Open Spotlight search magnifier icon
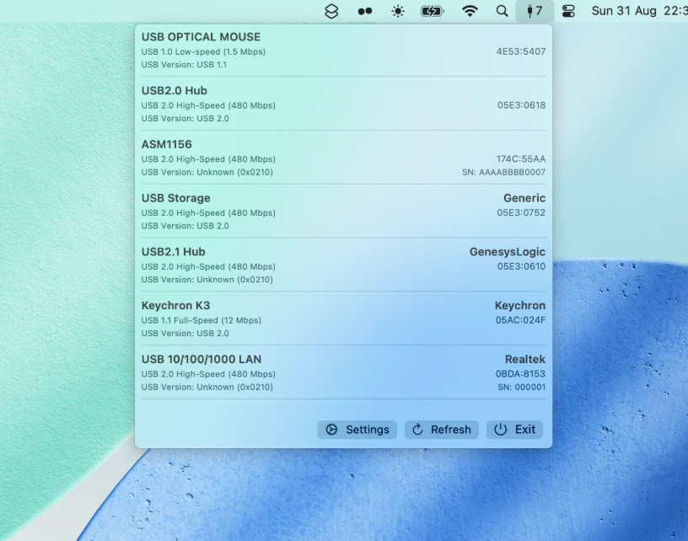Image resolution: width=688 pixels, height=541 pixels. (502, 11)
